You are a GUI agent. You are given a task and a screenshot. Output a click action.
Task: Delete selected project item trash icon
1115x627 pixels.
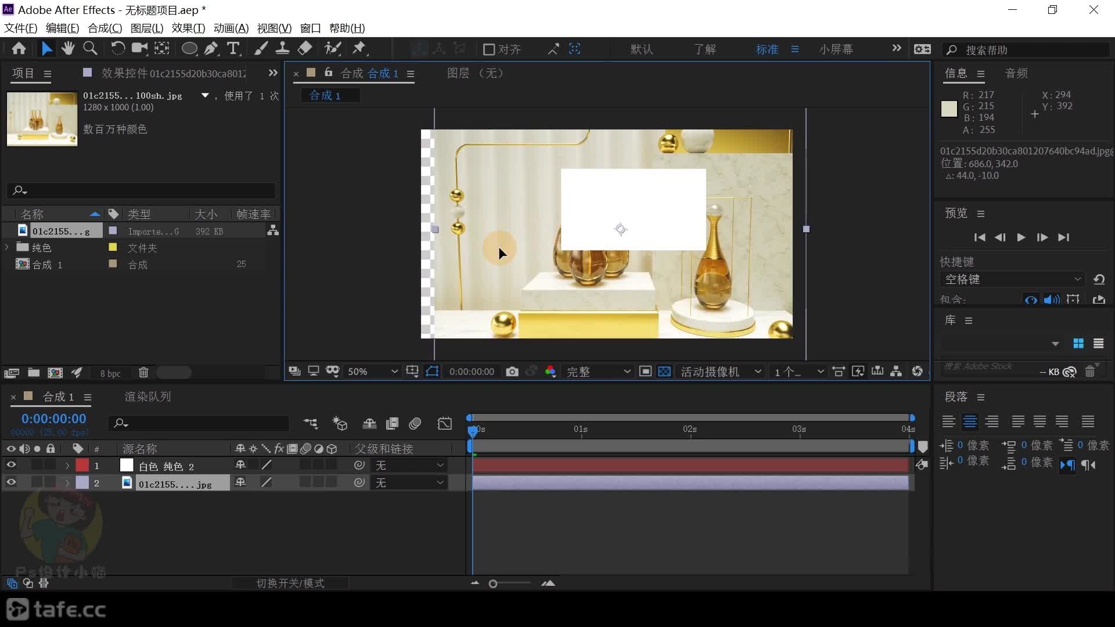pos(144,373)
